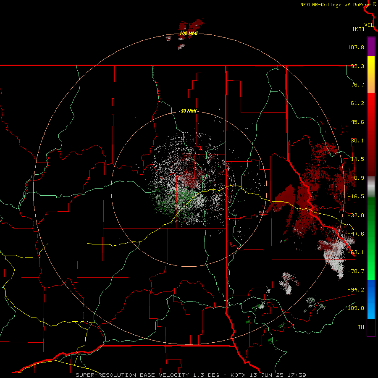Click the -63.1 velocity scale value
378x378 pixels.
click(x=356, y=252)
